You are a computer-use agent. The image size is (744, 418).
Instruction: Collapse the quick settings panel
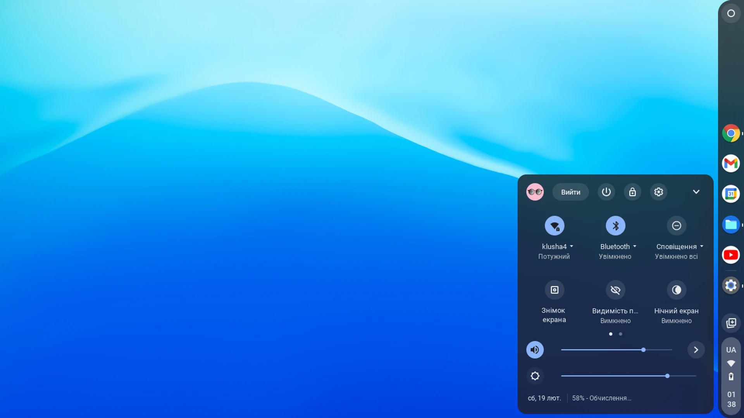point(696,192)
